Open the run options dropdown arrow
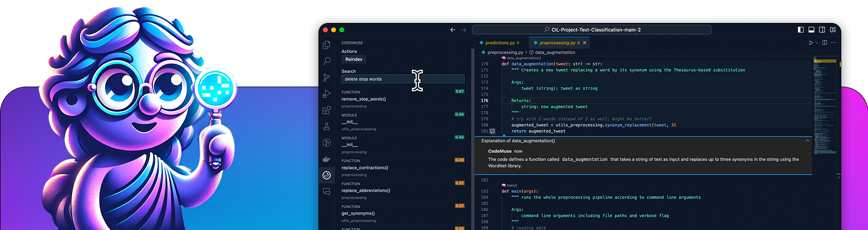 [x=817, y=43]
